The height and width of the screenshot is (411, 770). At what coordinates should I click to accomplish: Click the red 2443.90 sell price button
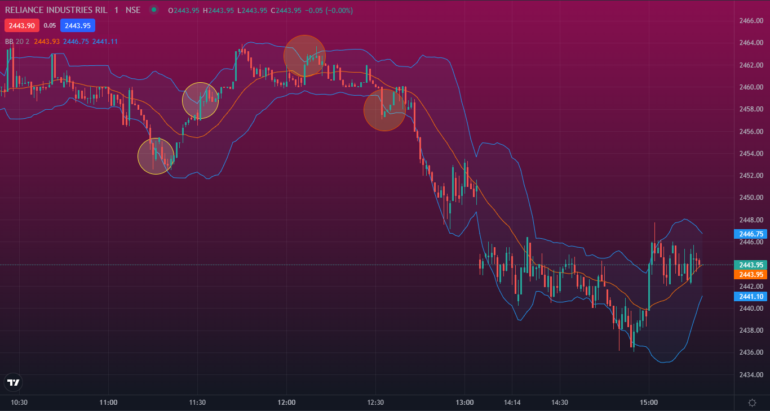(x=22, y=25)
